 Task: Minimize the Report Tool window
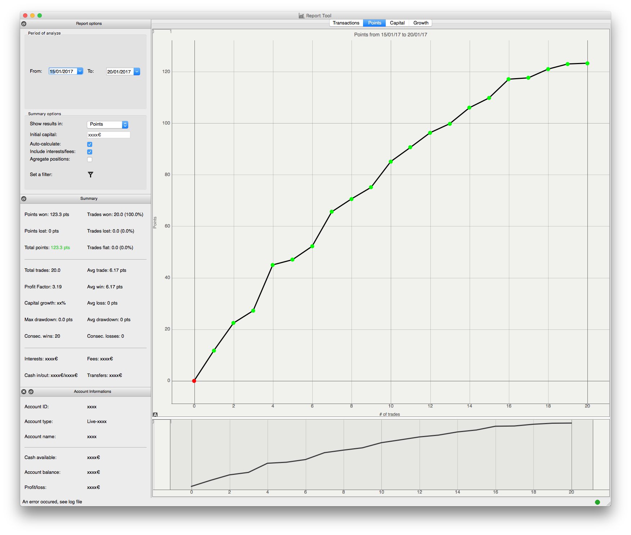[32, 15]
